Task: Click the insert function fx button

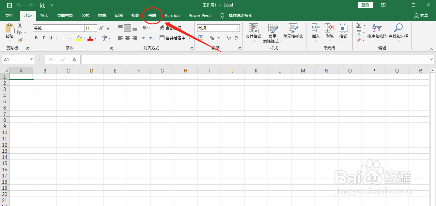Action: pos(74,59)
